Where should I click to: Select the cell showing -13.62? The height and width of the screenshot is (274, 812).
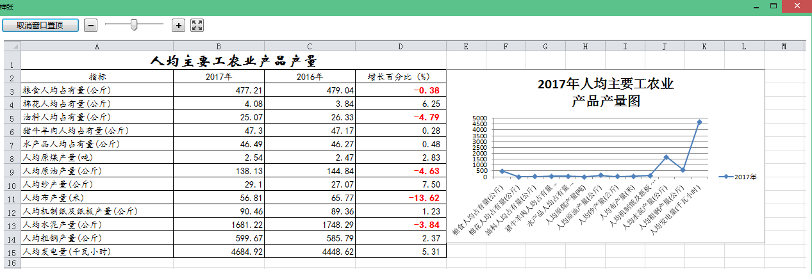coord(401,198)
